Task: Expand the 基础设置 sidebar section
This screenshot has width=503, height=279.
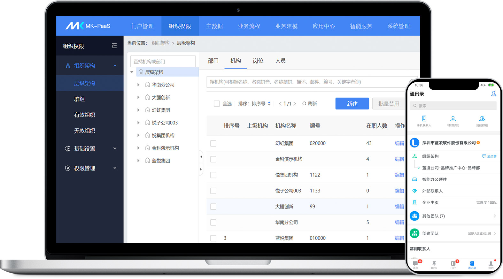Action: 115,148
